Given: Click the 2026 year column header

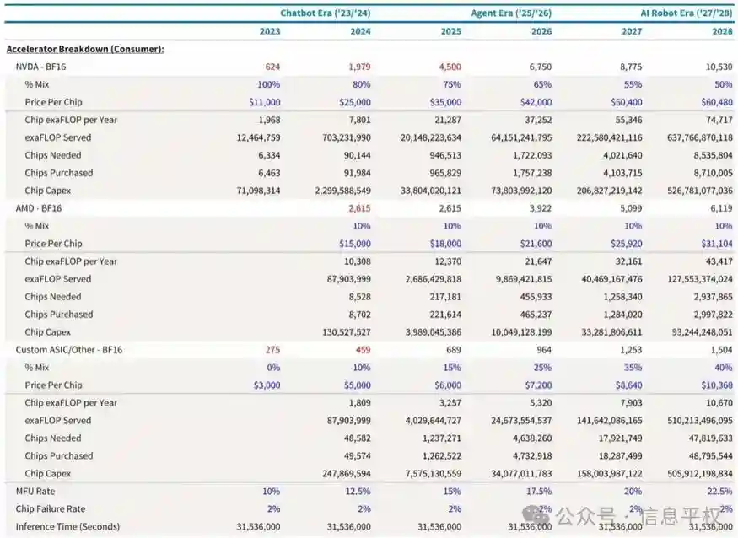Looking at the screenshot, I should point(541,31).
